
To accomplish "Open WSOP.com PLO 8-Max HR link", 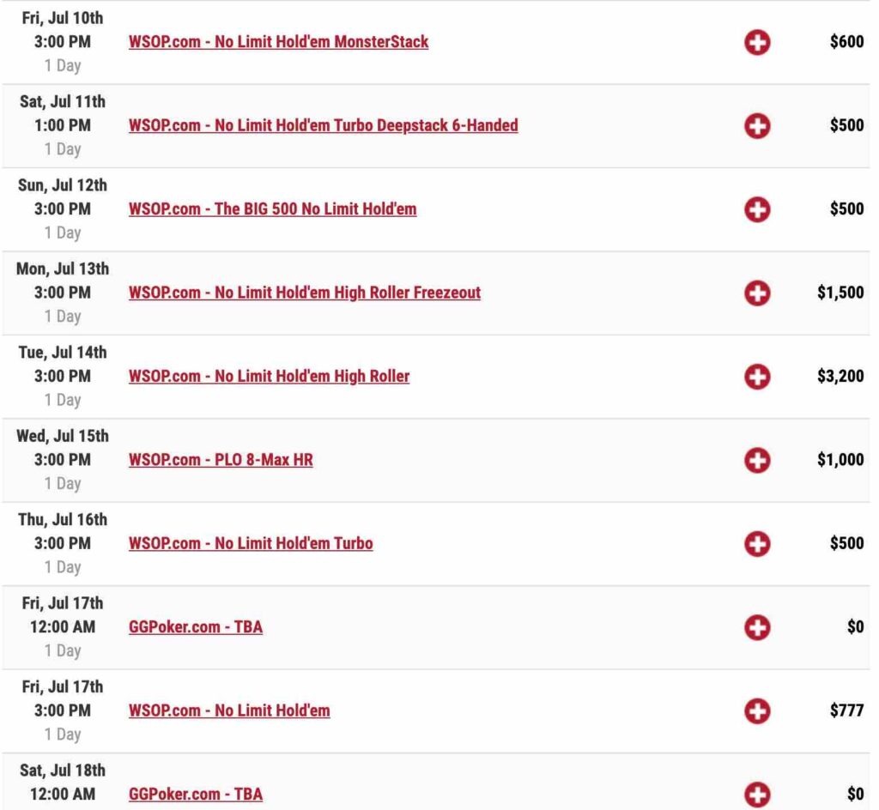I will click(x=221, y=460).
